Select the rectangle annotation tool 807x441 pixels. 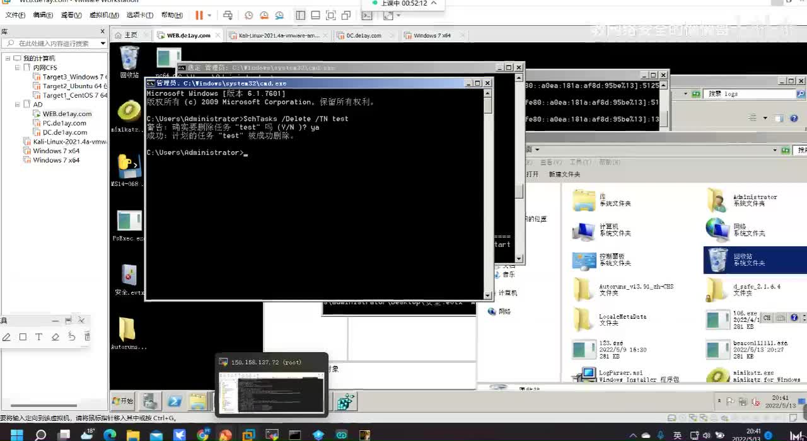pos(23,337)
